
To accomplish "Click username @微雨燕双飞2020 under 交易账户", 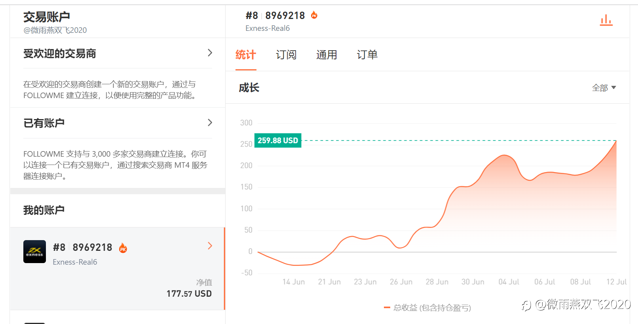I will [x=55, y=30].
